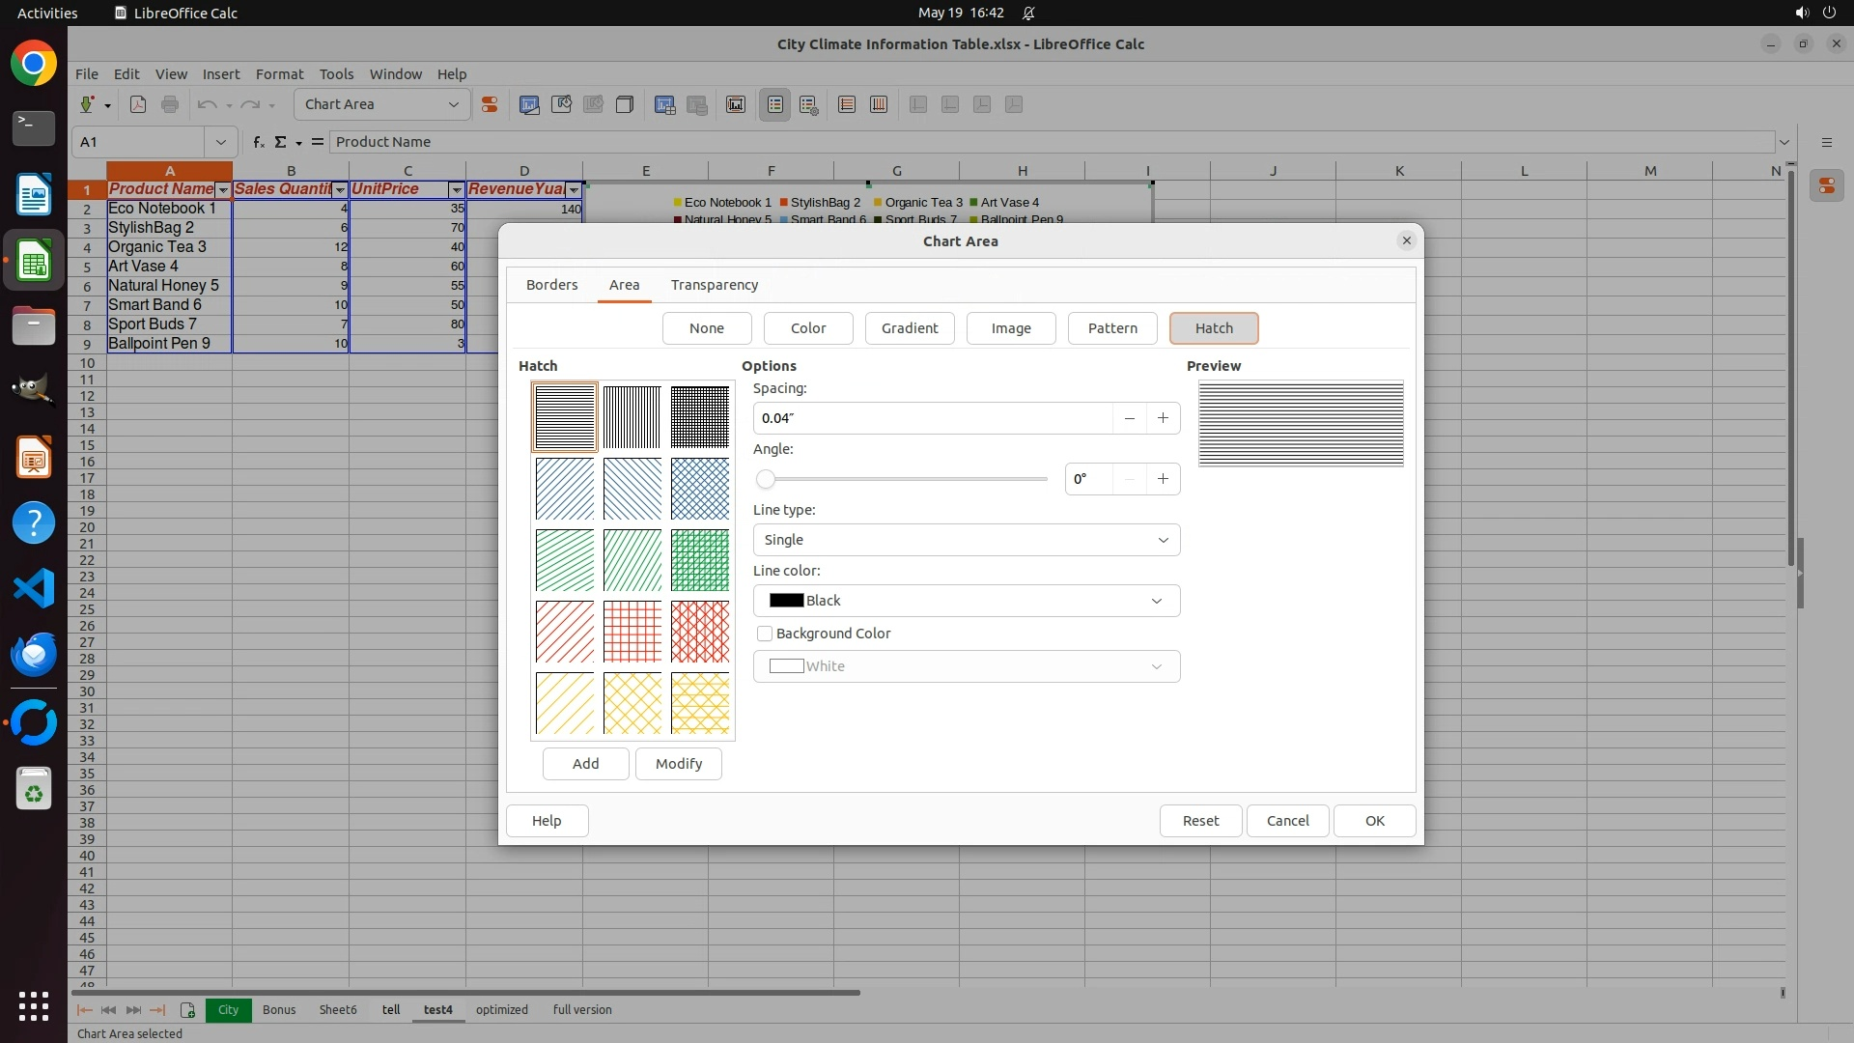Image resolution: width=1854 pixels, height=1043 pixels.
Task: Choose the red 45 degrees hatch pattern
Action: 564,632
